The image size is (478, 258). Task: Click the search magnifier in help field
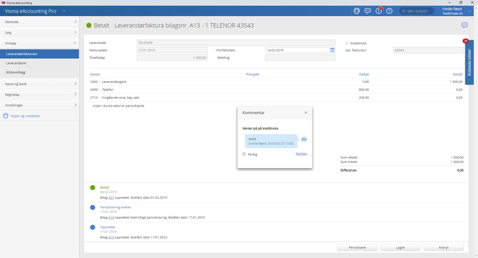point(404,11)
